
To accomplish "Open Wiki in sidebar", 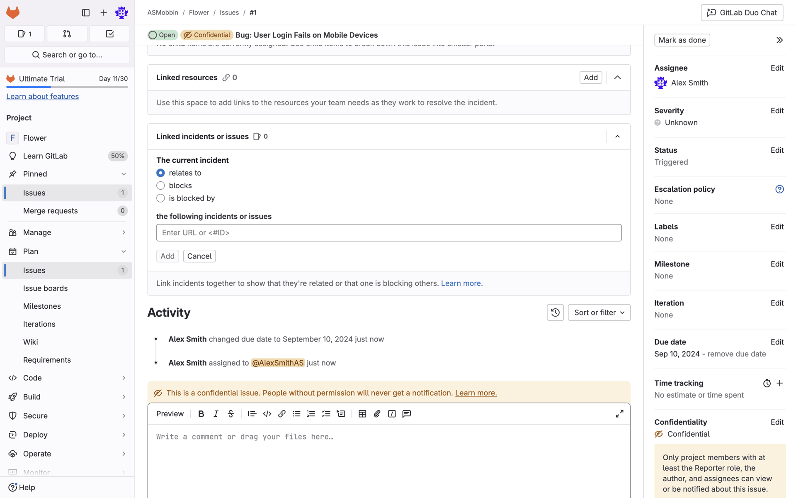I will click(67, 342).
